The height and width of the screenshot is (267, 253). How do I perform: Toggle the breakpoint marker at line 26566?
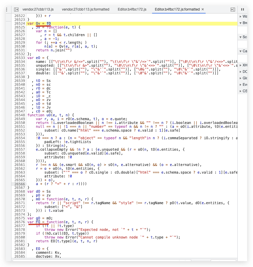pos(21,184)
